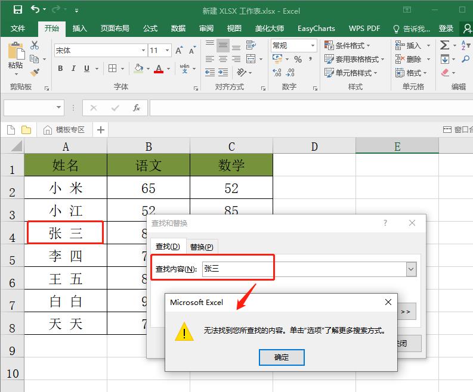Apply comma style
The height and width of the screenshot is (392, 473).
pos(310,59)
